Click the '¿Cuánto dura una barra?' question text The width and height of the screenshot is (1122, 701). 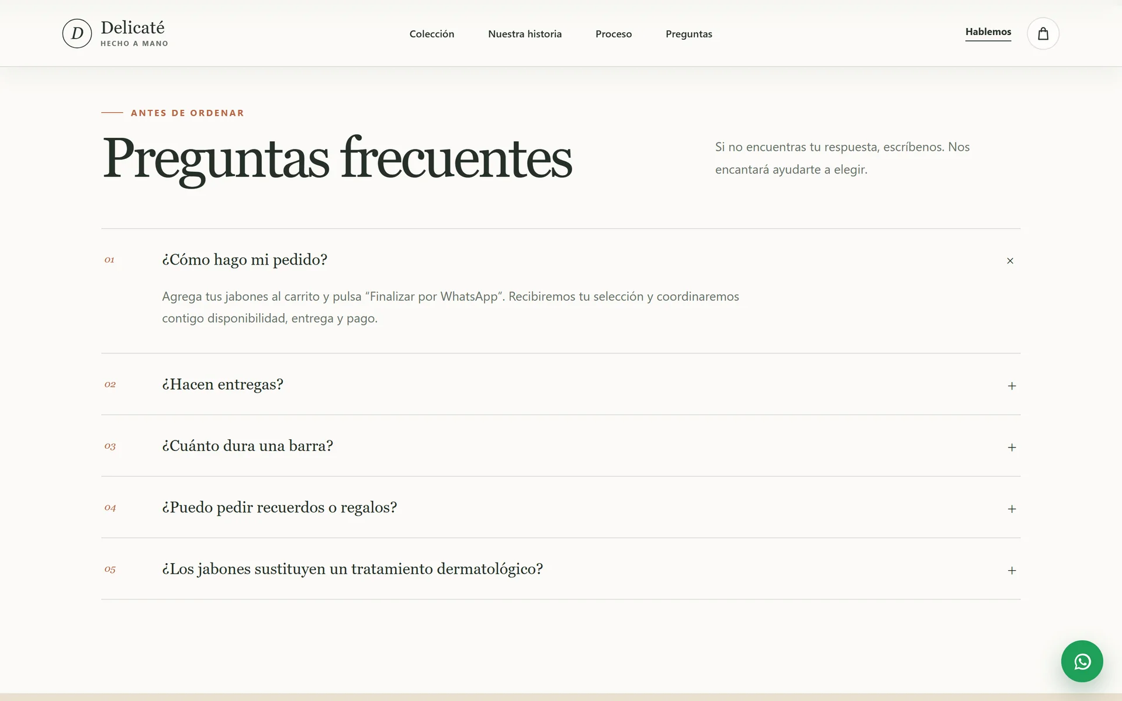[247, 446]
